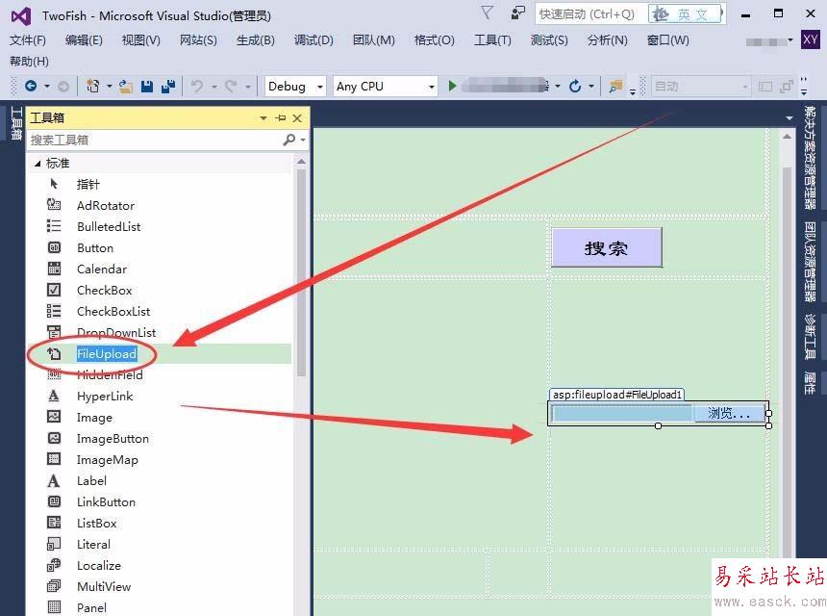This screenshot has height=616, width=827.
Task: Click the Navigate Backward toolbar icon
Action: tap(31, 86)
